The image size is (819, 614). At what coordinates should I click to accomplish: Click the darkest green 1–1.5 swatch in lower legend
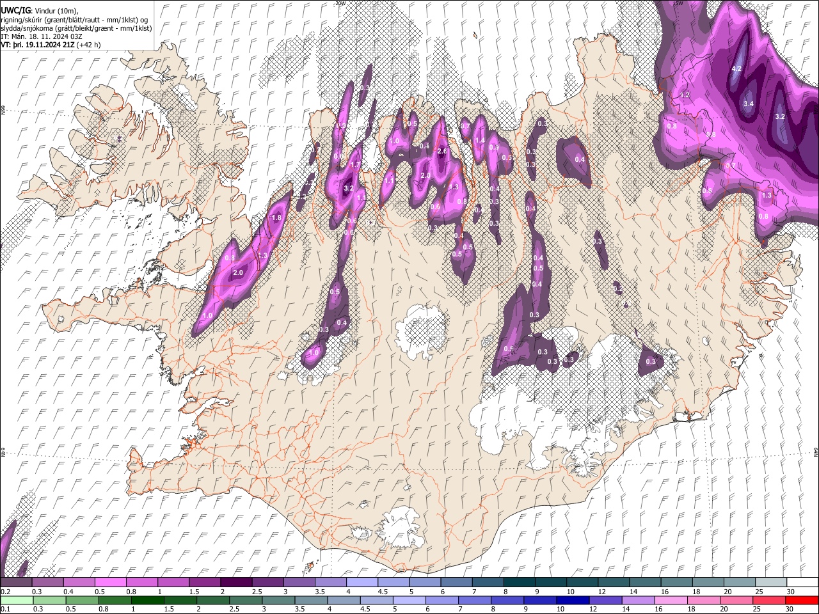tap(147, 600)
